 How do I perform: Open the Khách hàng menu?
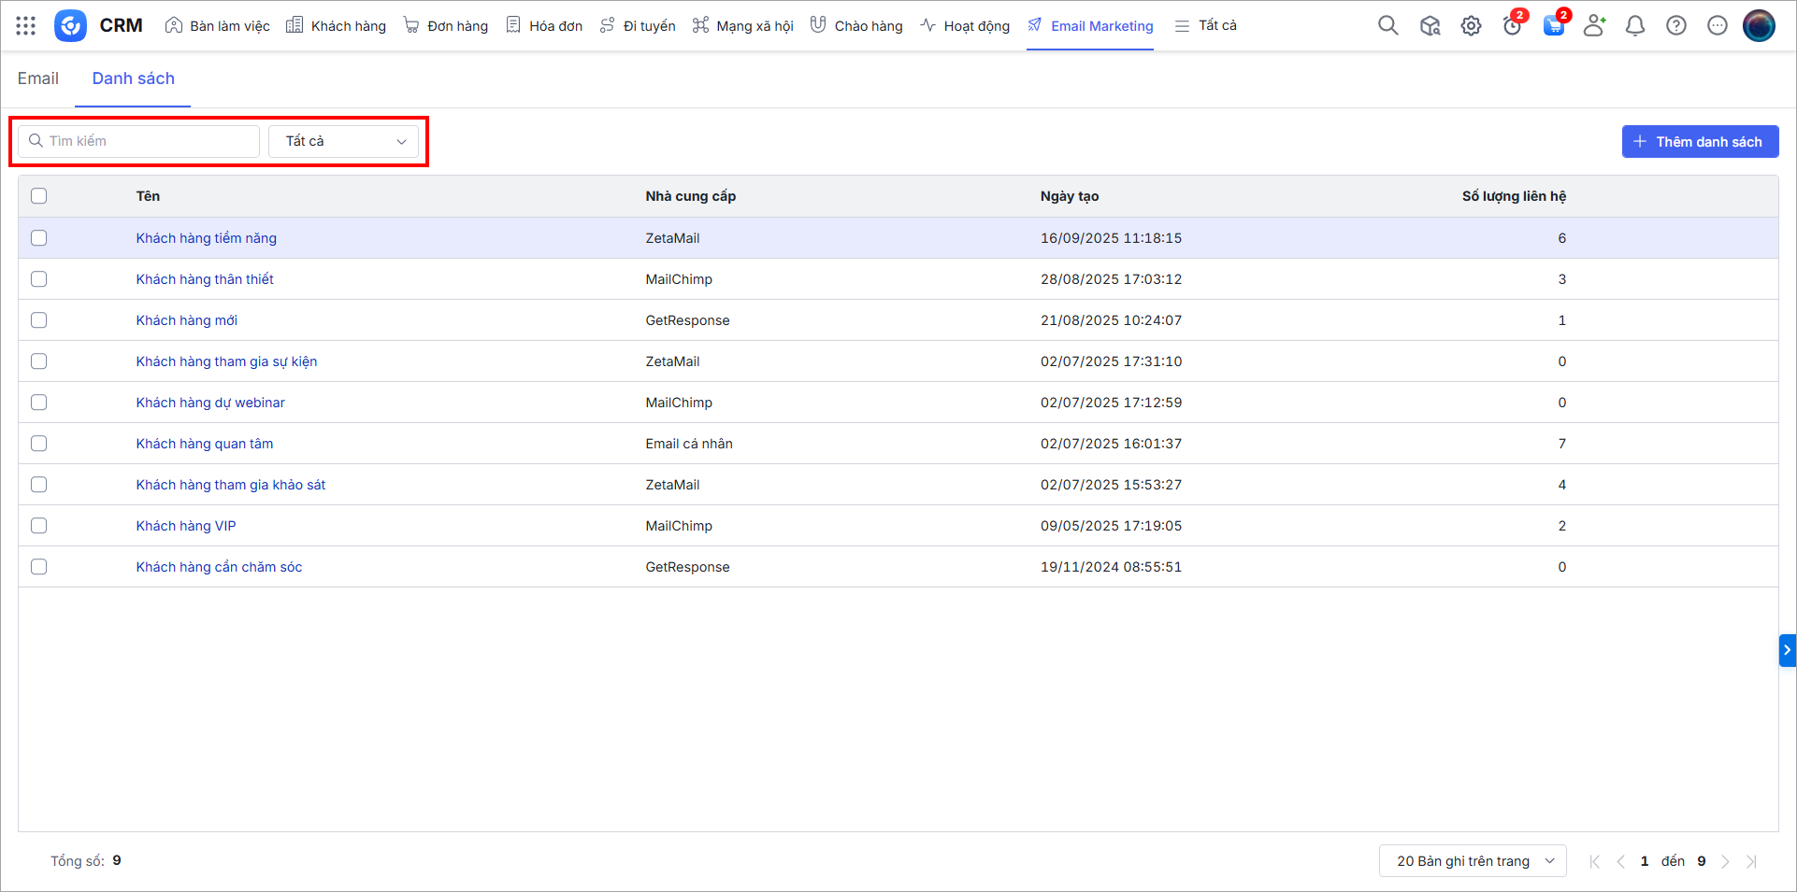[x=337, y=26]
